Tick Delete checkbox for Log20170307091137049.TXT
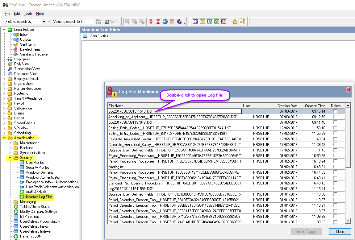The image size is (355, 240). click(x=335, y=122)
